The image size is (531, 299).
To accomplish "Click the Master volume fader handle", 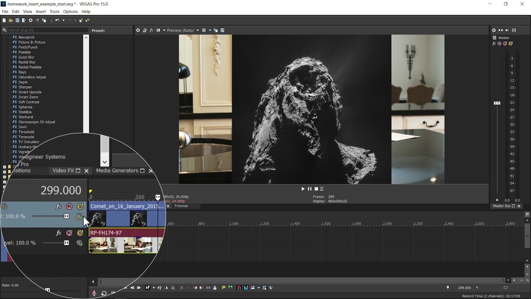I will pos(497,103).
